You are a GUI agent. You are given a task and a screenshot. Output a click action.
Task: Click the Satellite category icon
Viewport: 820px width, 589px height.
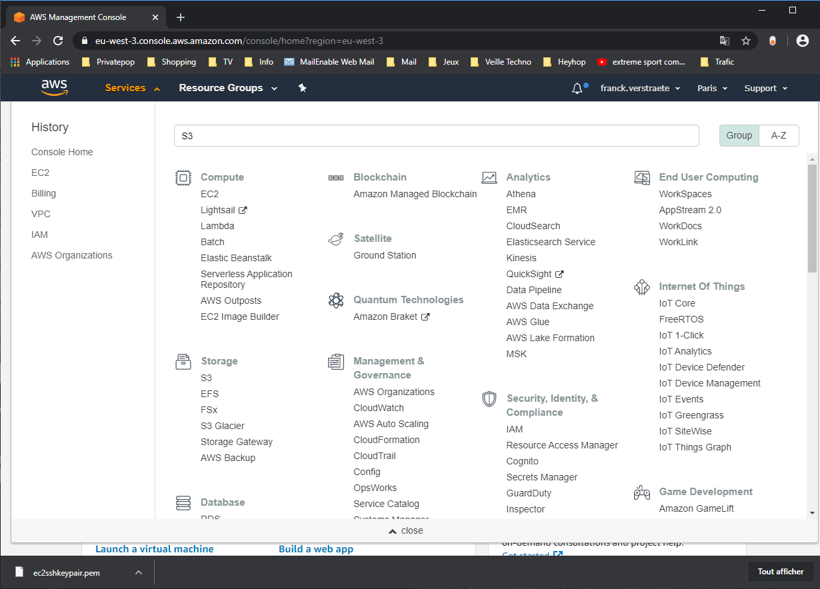tap(336, 239)
